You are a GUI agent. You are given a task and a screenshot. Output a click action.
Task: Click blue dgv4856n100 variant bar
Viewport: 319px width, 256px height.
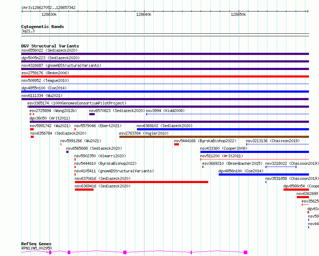coord(264,174)
